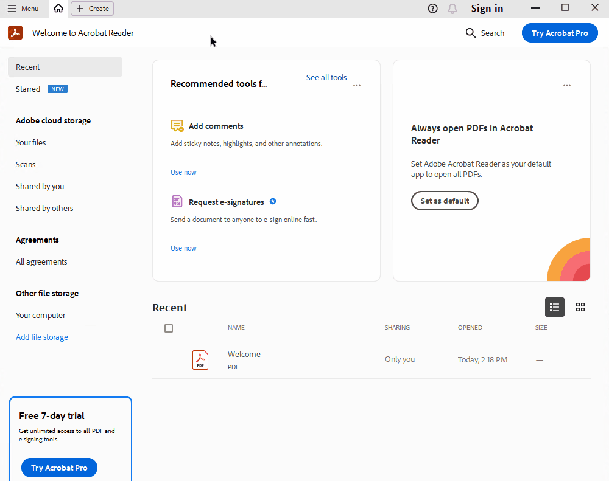The height and width of the screenshot is (481, 609).
Task: Click Today, 2:18 PM opened cell
Action: [x=482, y=359]
